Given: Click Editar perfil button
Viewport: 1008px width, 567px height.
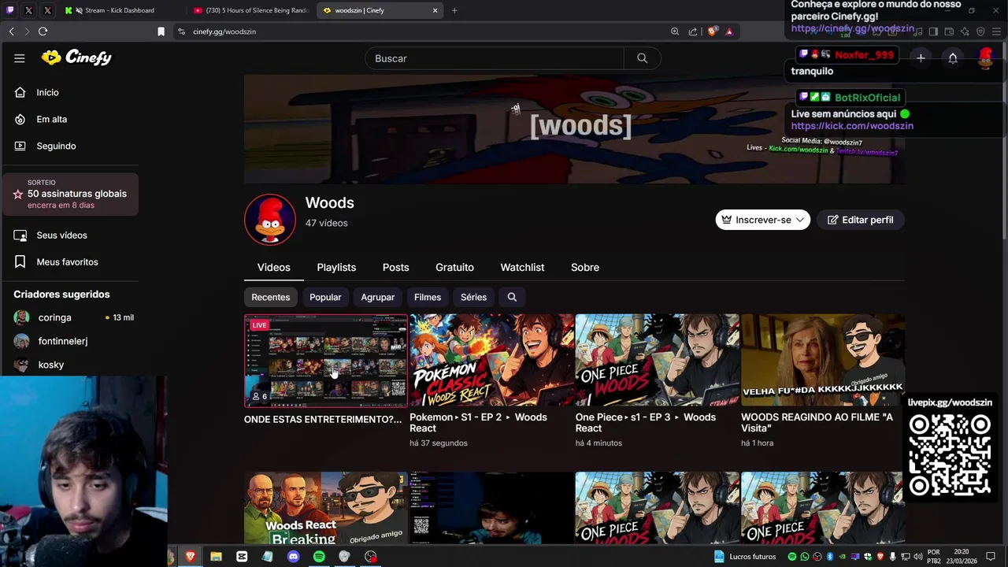Looking at the screenshot, I should click(x=860, y=220).
